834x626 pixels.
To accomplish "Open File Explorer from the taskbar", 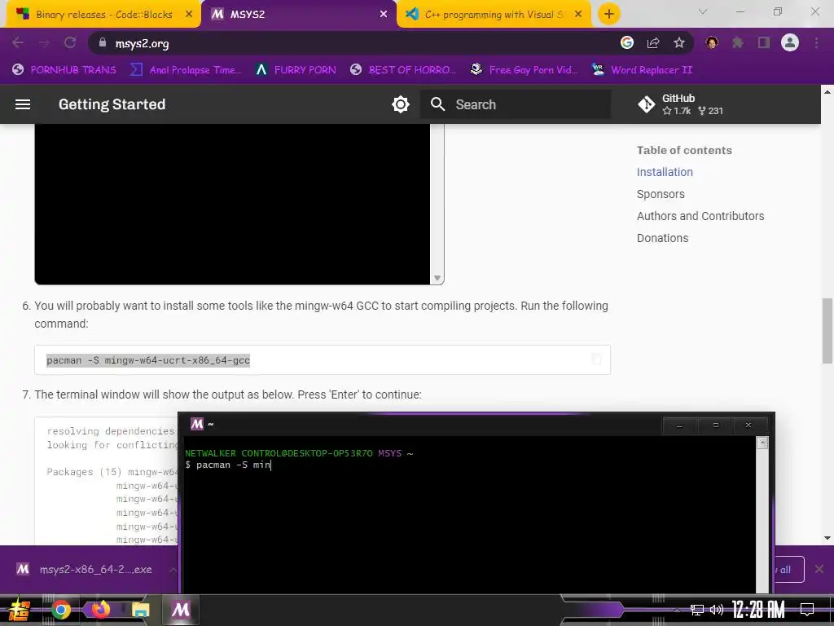I will tap(140, 610).
